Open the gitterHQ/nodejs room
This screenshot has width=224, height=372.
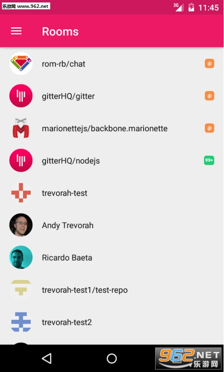coord(112,160)
